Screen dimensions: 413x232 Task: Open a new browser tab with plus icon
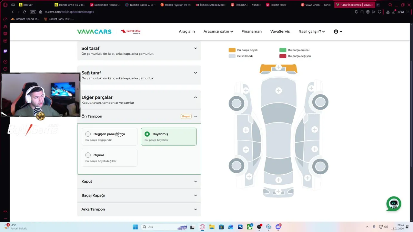click(378, 5)
